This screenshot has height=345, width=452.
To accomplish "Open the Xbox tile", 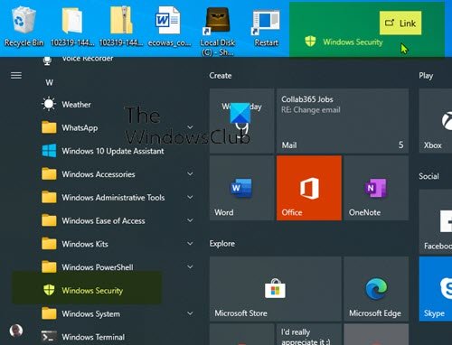I will 436,120.
